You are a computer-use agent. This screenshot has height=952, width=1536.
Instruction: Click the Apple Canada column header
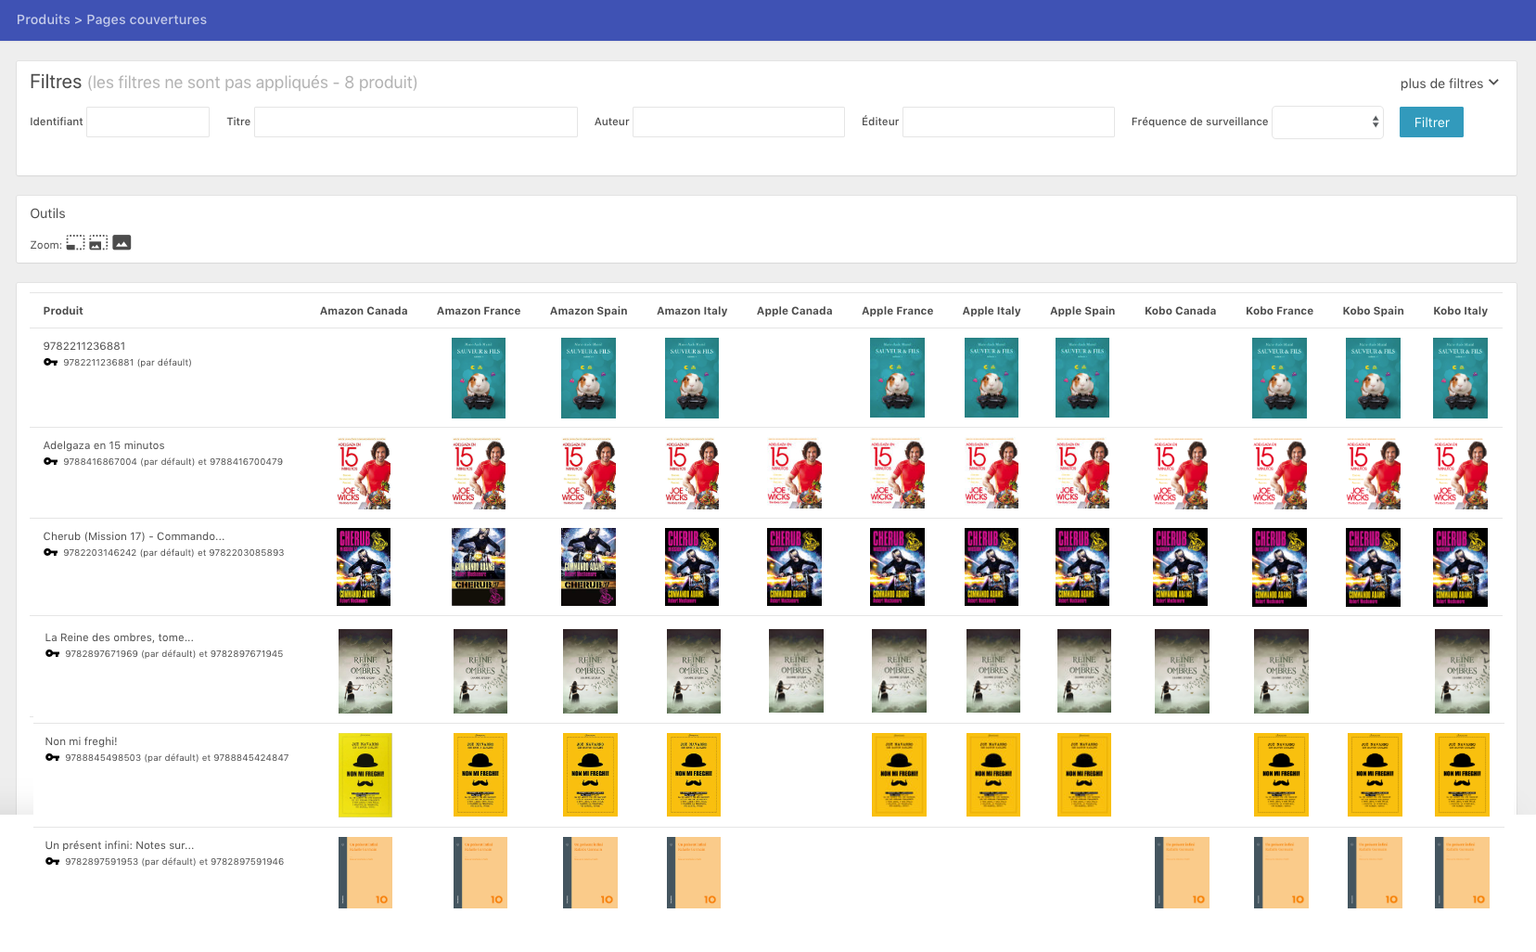(x=795, y=311)
